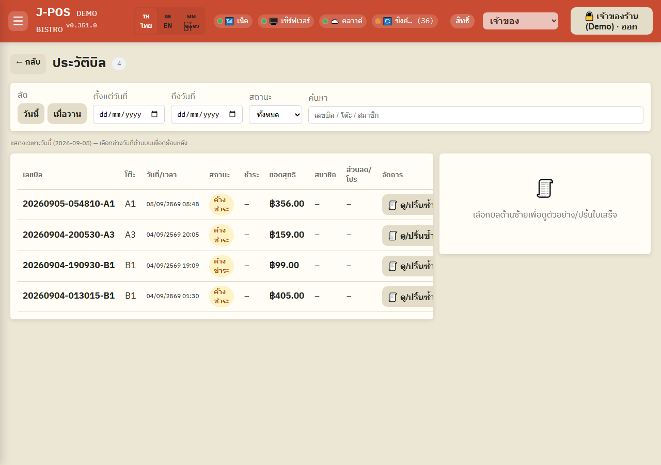Go back using the กลับ button
The width and height of the screenshot is (661, 465).
(28, 64)
